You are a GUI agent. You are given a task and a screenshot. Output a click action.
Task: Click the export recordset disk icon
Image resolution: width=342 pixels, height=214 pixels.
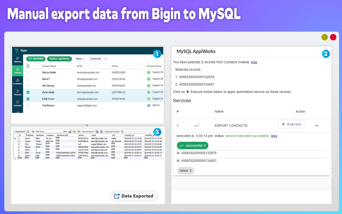tap(97, 132)
